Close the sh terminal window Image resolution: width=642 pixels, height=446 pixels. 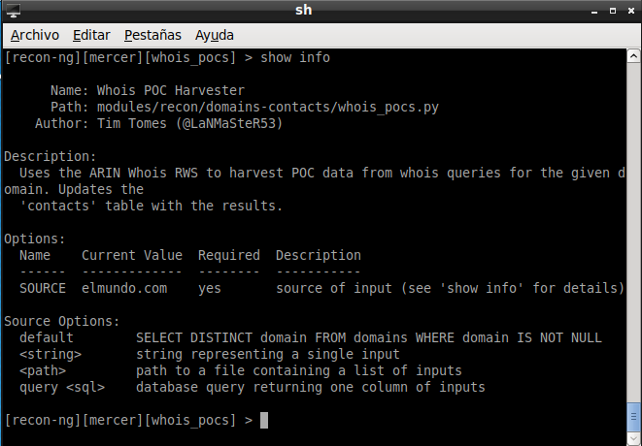coord(631,11)
